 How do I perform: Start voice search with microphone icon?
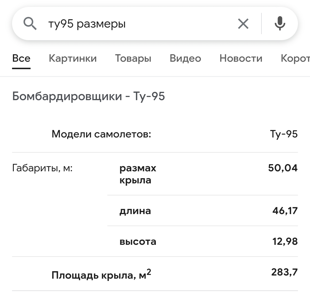coord(280,24)
